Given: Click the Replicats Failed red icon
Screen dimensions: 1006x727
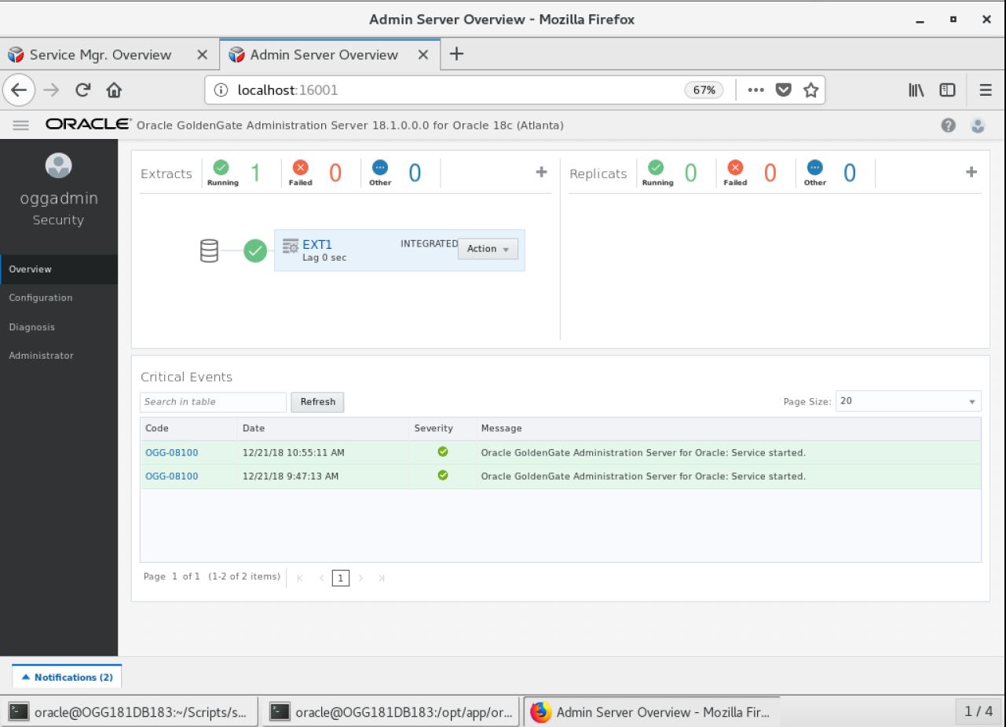Looking at the screenshot, I should point(736,167).
